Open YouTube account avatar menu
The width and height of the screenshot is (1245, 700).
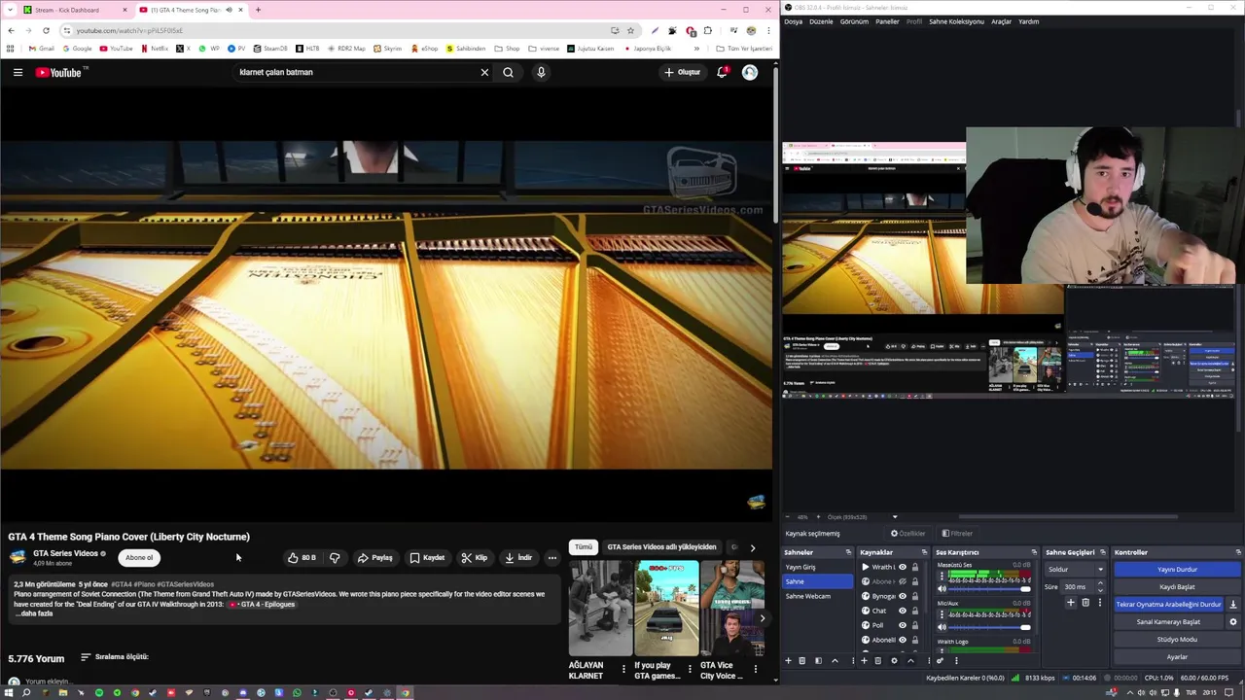[750, 72]
